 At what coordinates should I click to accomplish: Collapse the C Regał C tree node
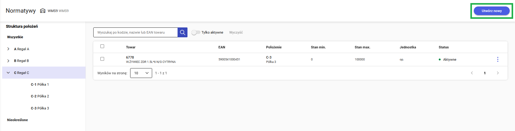(8, 73)
